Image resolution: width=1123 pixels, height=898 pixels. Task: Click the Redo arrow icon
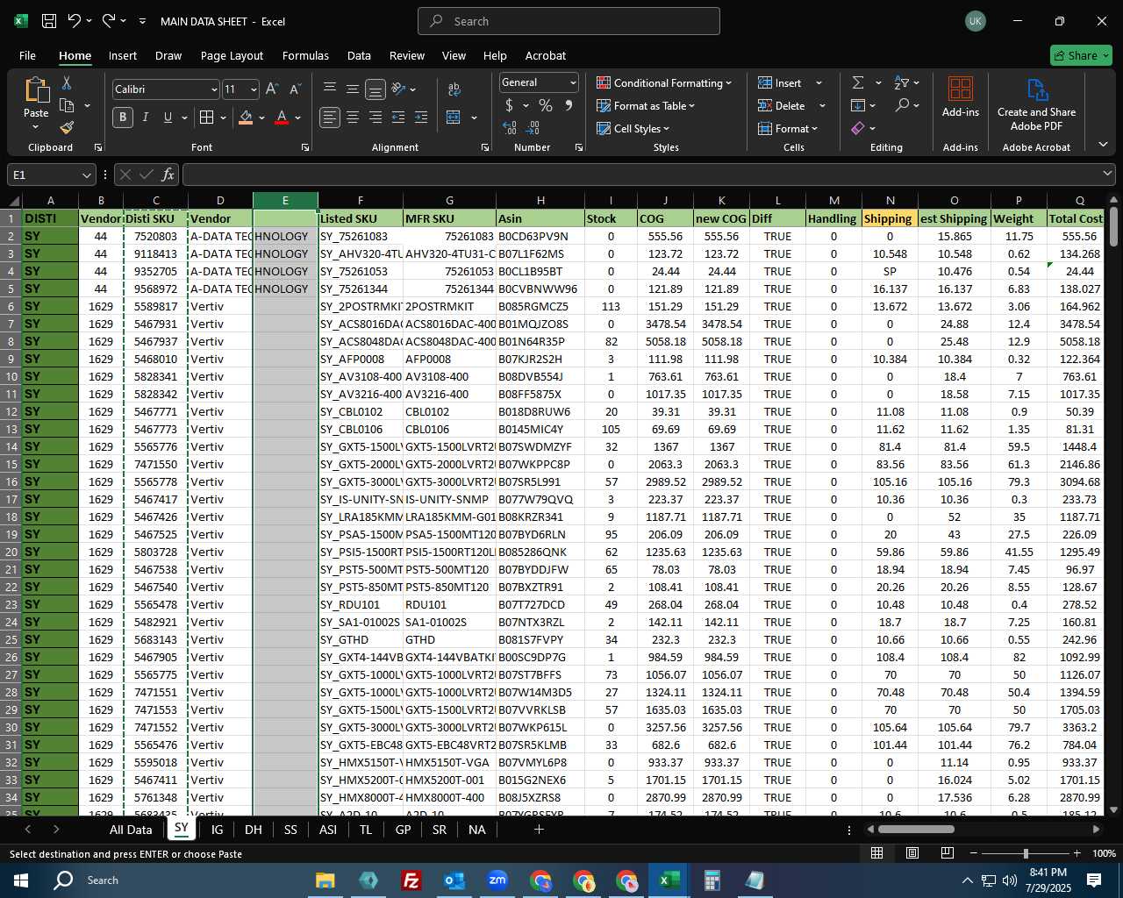pyautogui.click(x=109, y=21)
